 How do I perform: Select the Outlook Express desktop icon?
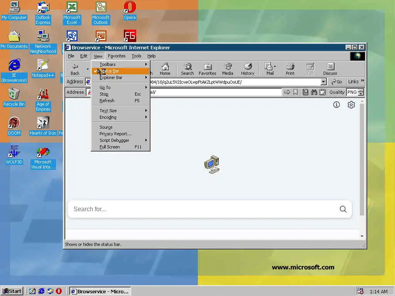tap(43, 13)
